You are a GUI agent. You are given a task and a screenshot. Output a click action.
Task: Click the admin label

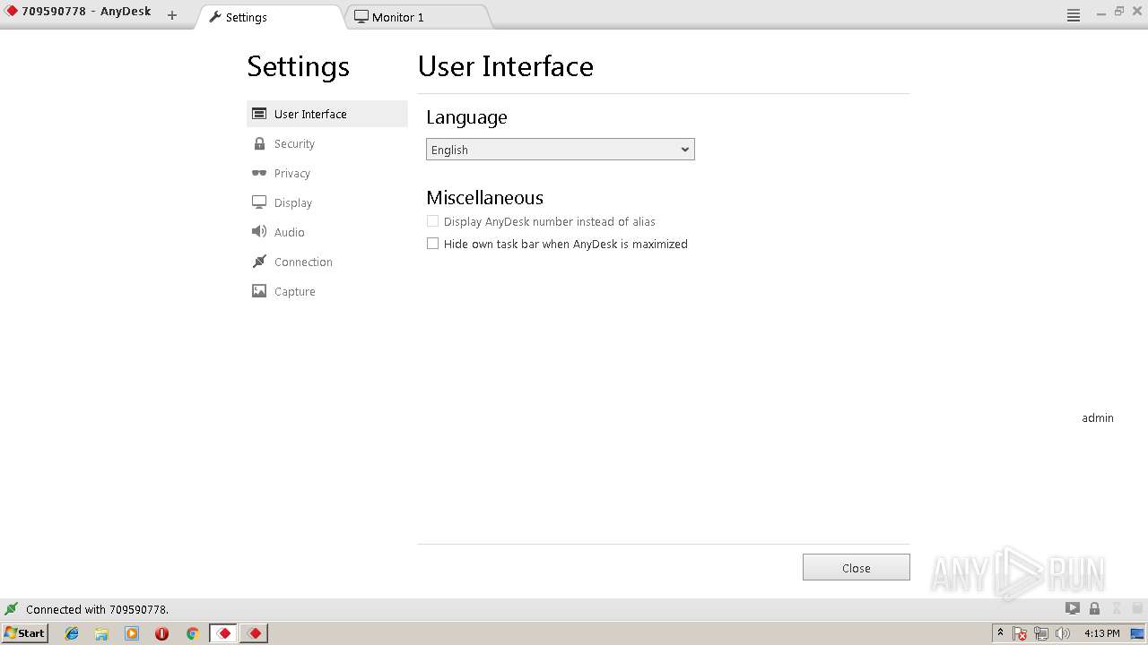point(1098,418)
